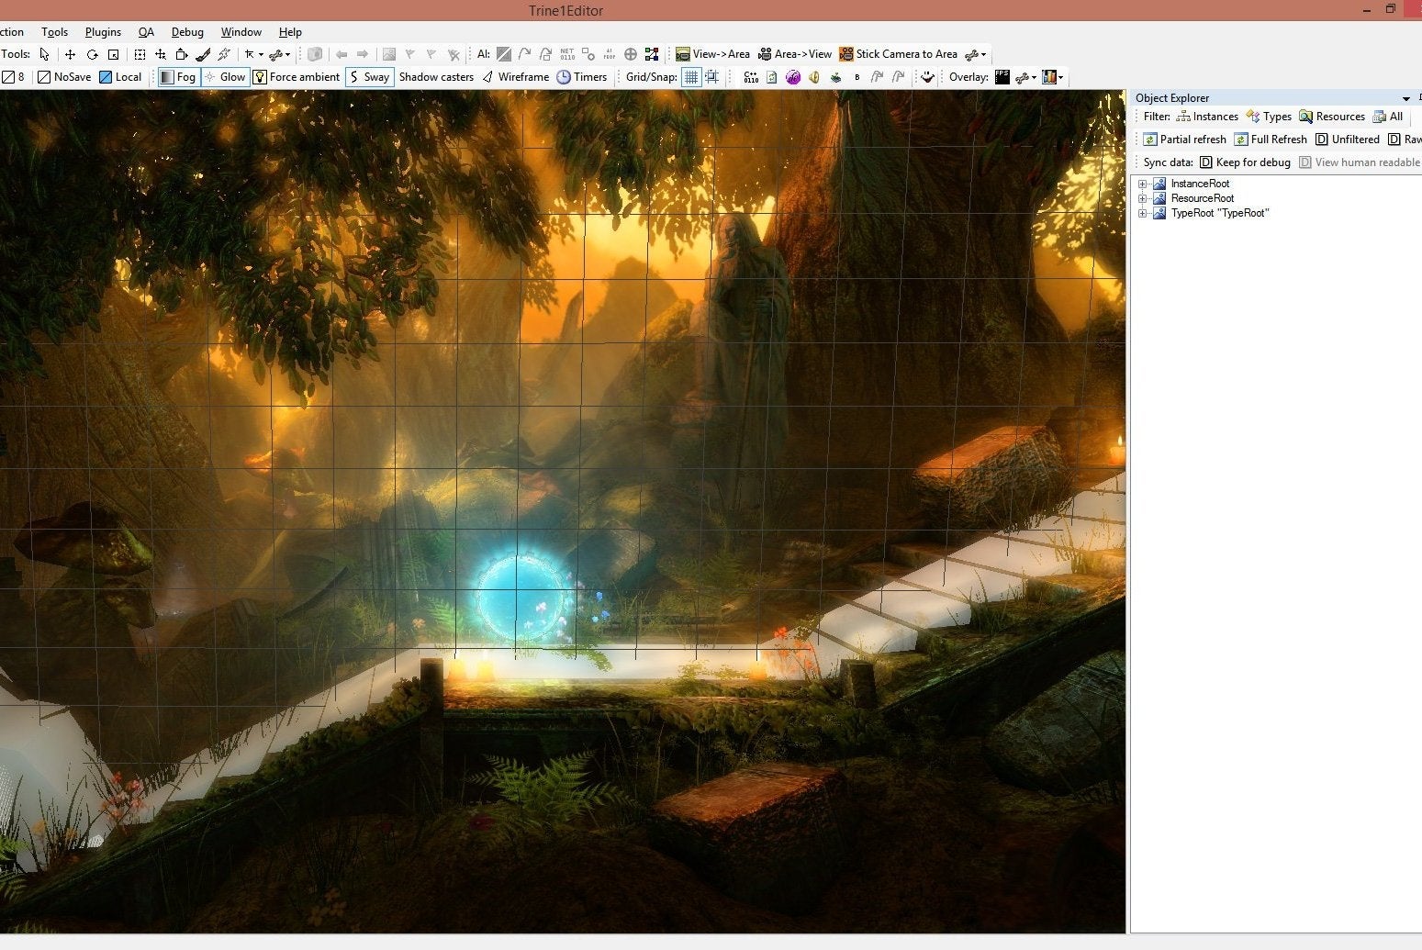Open the Overlay wrench settings dropdown
The height and width of the screenshot is (950, 1422).
click(x=1025, y=77)
